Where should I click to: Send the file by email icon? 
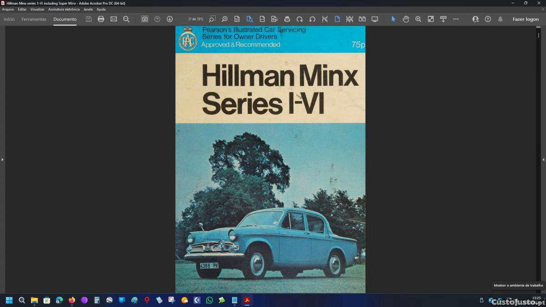[x=114, y=19]
